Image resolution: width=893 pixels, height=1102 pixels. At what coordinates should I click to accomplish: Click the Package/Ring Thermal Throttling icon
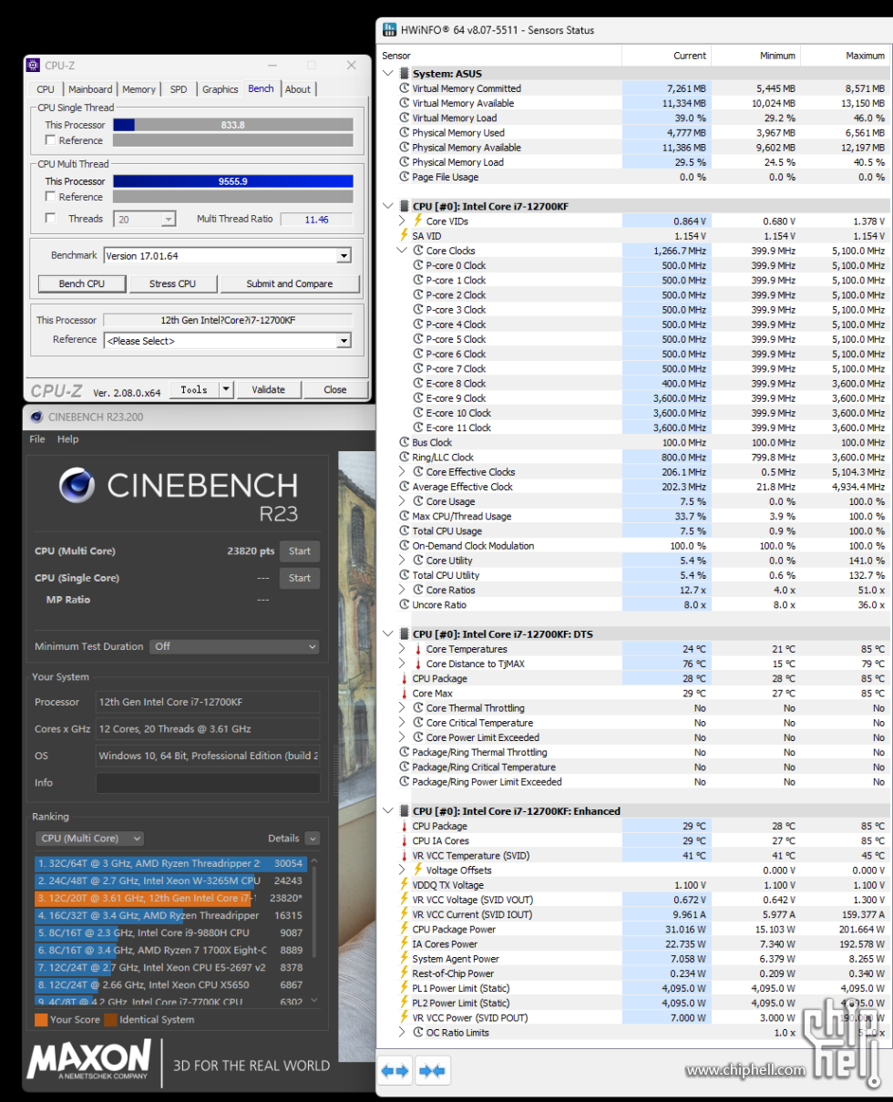pos(405,752)
